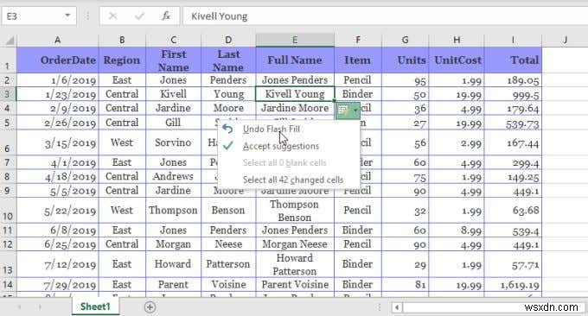This screenshot has height=316, width=588.
Task: Select row 10 header
Action: [x=8, y=211]
